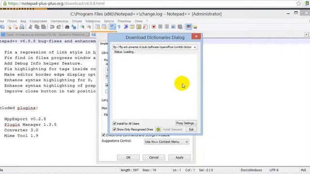Click Dos\Windows in the status bar
The height and width of the screenshot is (174, 310).
(251, 170)
